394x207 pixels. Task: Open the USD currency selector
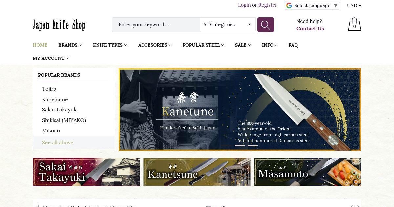pos(354,5)
